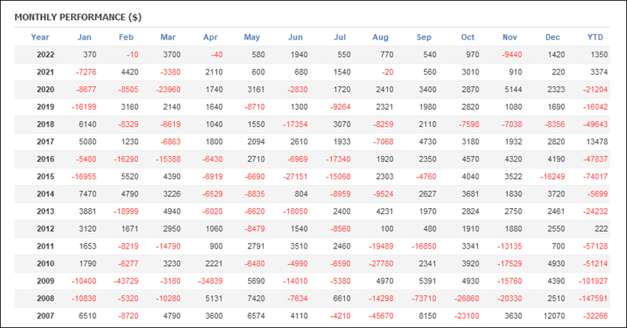Click the 2014 YTD value -5699
The image size is (627, 328).
[598, 194]
